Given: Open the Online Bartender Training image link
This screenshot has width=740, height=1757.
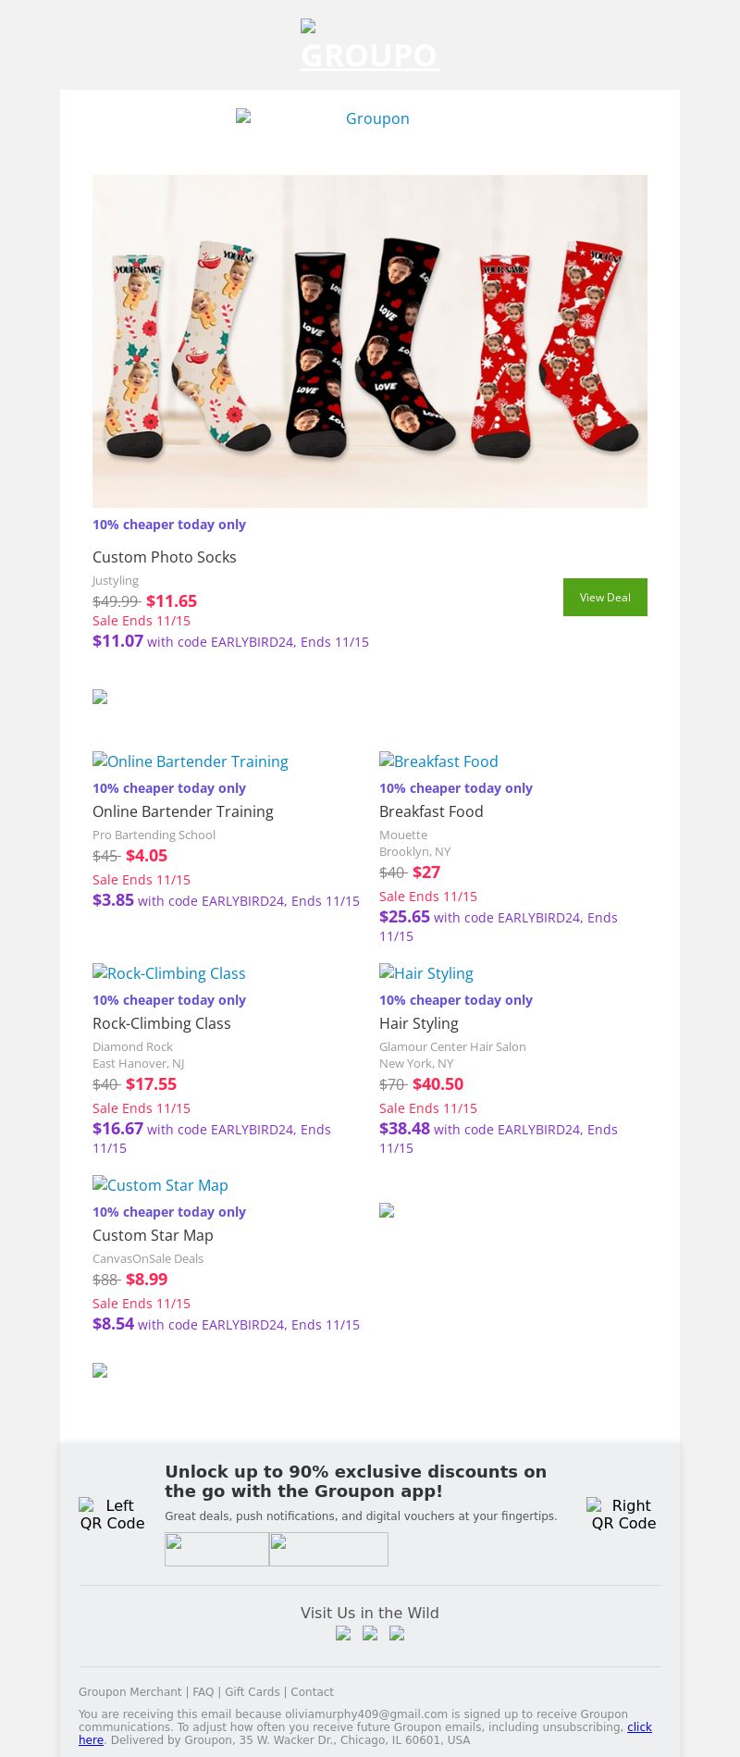Looking at the screenshot, I should pyautogui.click(x=191, y=761).
